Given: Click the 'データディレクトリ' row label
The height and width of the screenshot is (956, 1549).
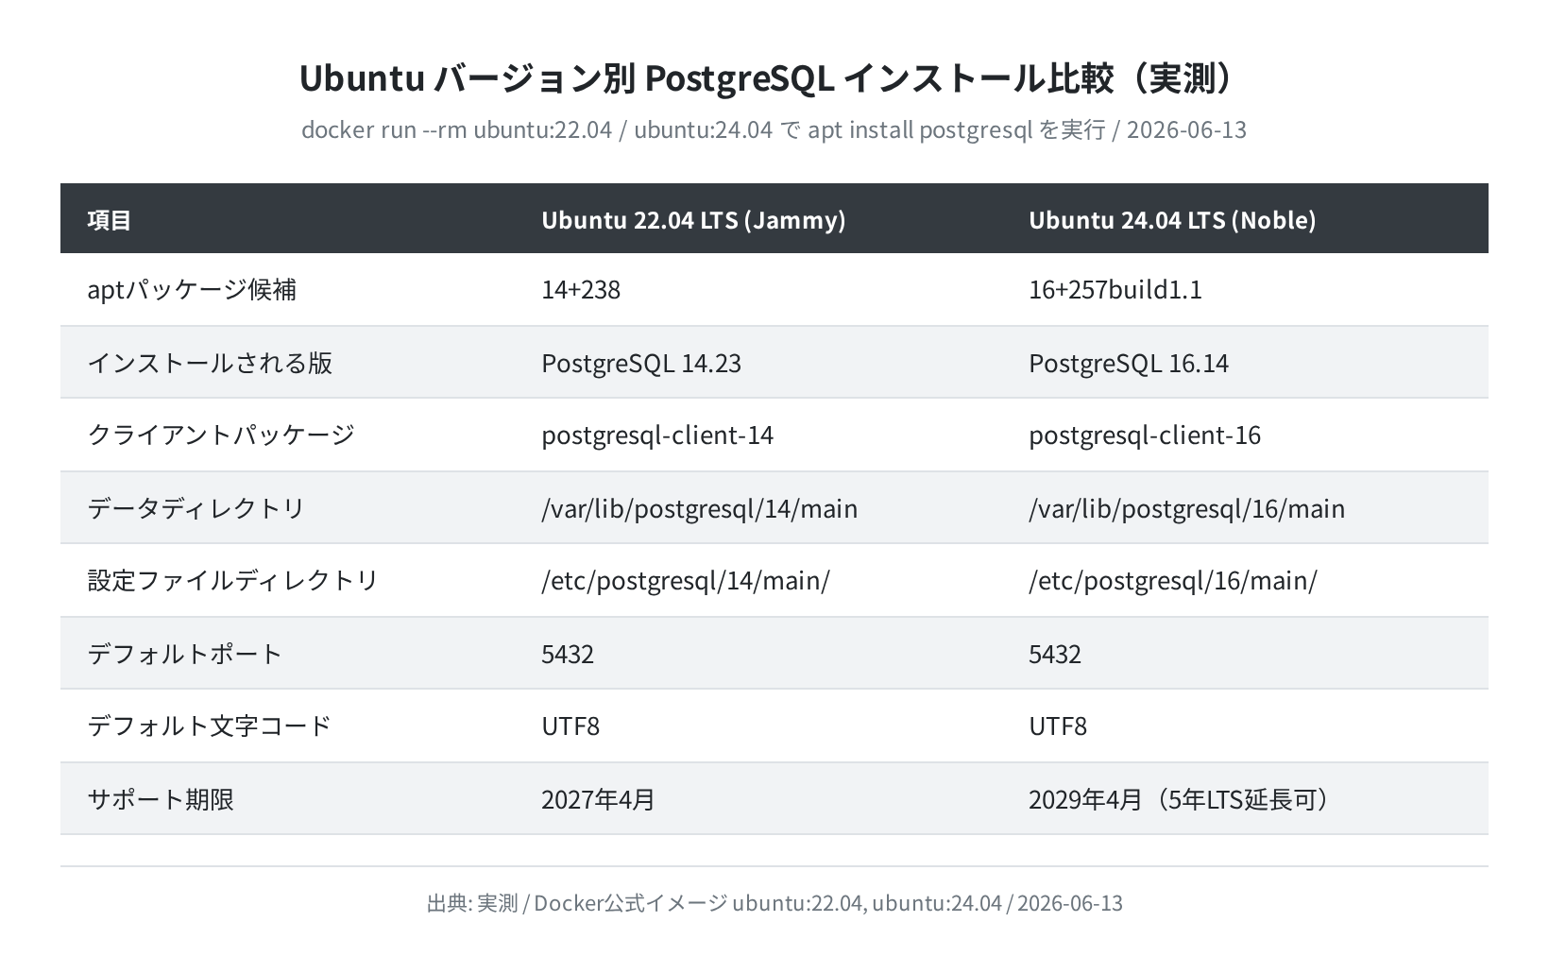Looking at the screenshot, I should [x=196, y=508].
